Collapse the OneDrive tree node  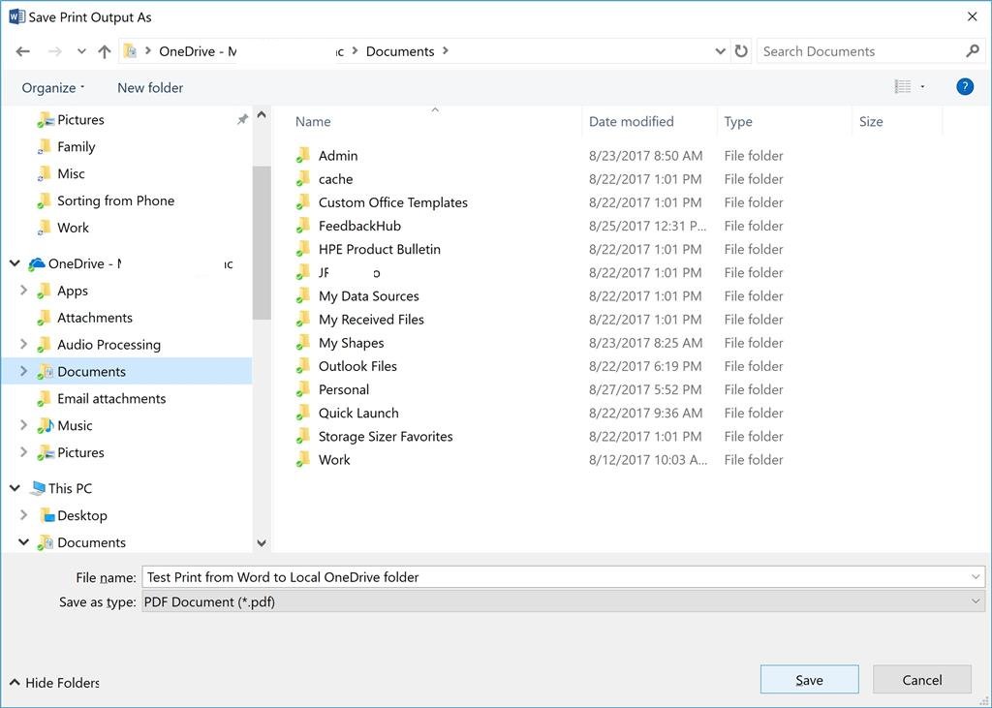[x=15, y=263]
